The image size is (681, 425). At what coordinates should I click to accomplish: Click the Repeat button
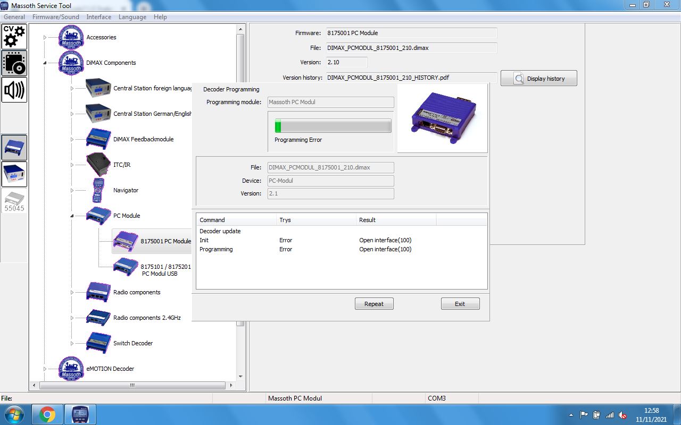pyautogui.click(x=374, y=304)
